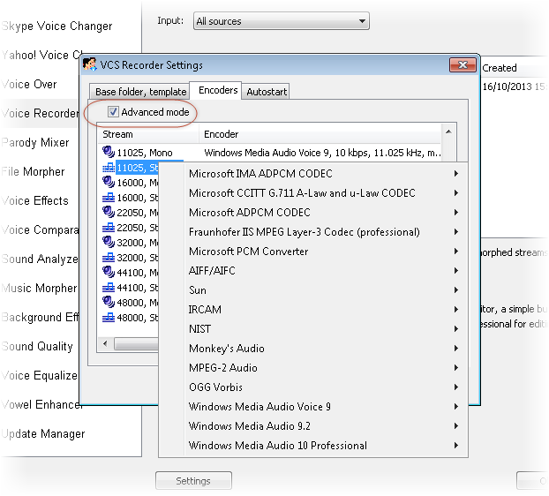Screen dimensions: 549x496
Task: Open Skype Voice Changer in sidebar
Action: [x=56, y=26]
